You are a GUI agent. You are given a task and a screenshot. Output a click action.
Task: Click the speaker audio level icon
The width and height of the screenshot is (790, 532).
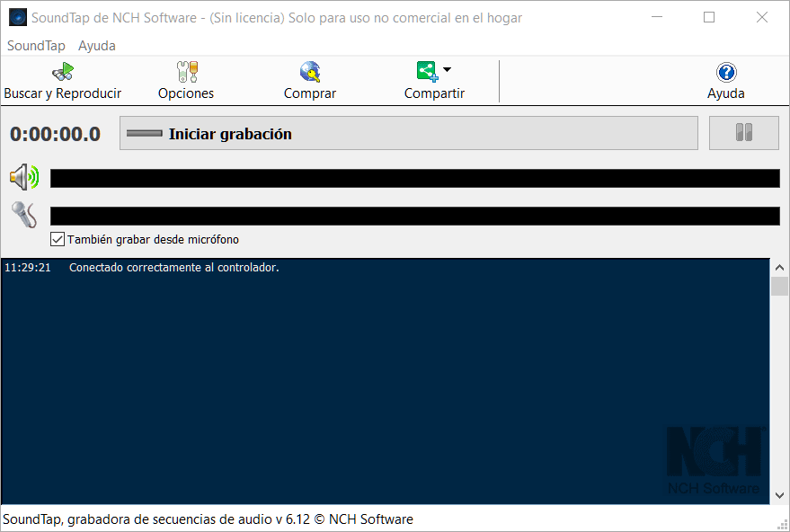coord(24,177)
